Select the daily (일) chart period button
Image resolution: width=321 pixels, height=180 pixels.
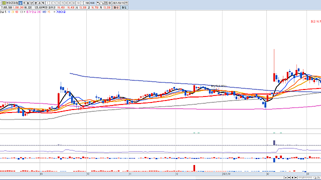(x=20, y=3)
